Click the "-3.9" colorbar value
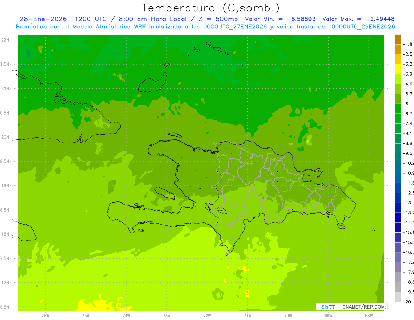 click(408, 74)
